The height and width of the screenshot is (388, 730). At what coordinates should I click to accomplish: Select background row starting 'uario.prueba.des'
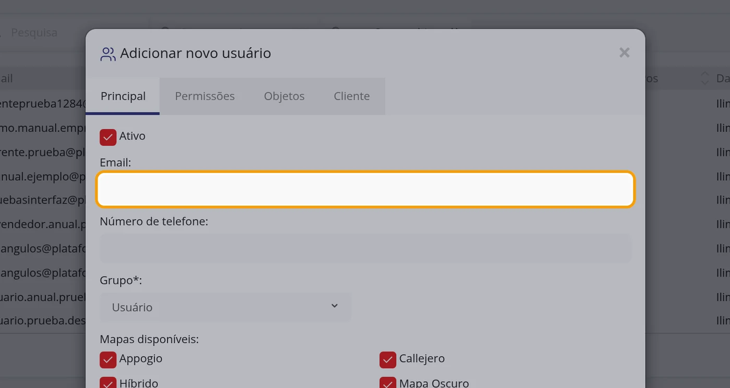coord(43,320)
